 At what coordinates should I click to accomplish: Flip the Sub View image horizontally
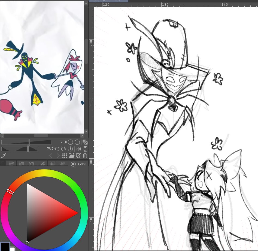[78, 149]
